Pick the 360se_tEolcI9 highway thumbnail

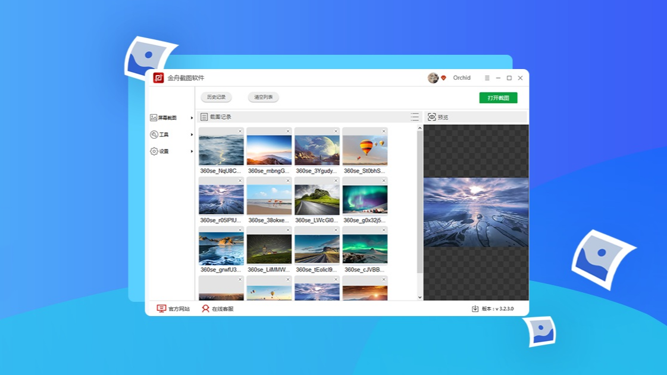point(317,248)
